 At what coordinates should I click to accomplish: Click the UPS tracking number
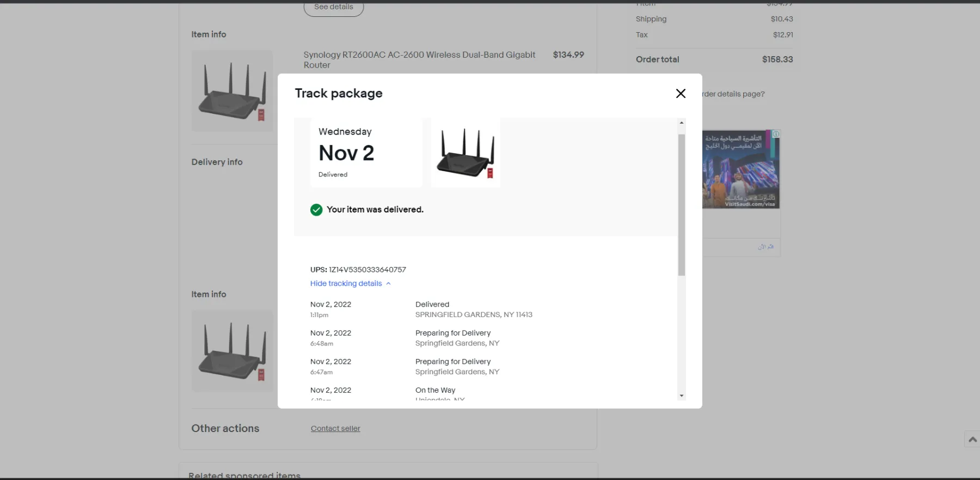click(x=367, y=270)
